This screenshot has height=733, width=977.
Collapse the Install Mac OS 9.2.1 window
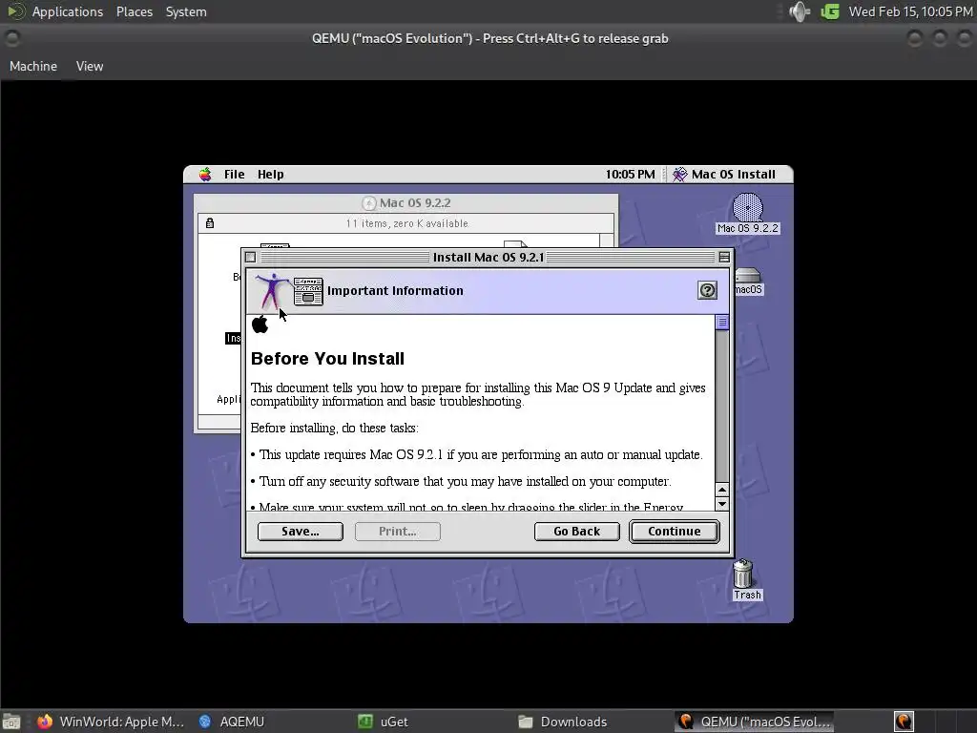724,258
